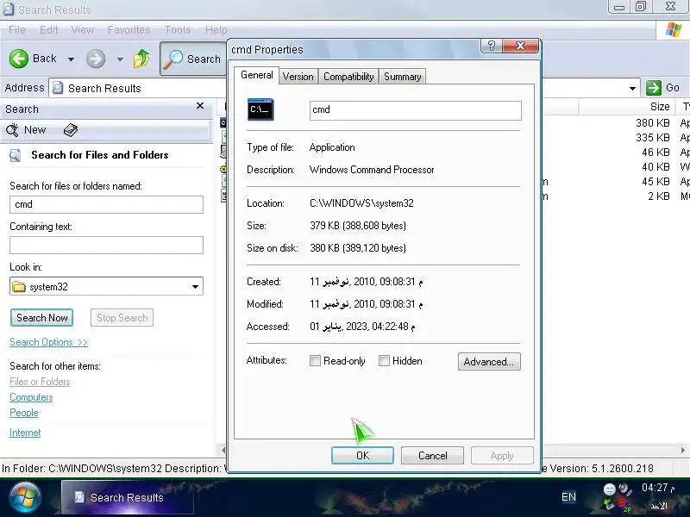Follow the People search link
This screenshot has width=690, height=517.
click(x=24, y=413)
